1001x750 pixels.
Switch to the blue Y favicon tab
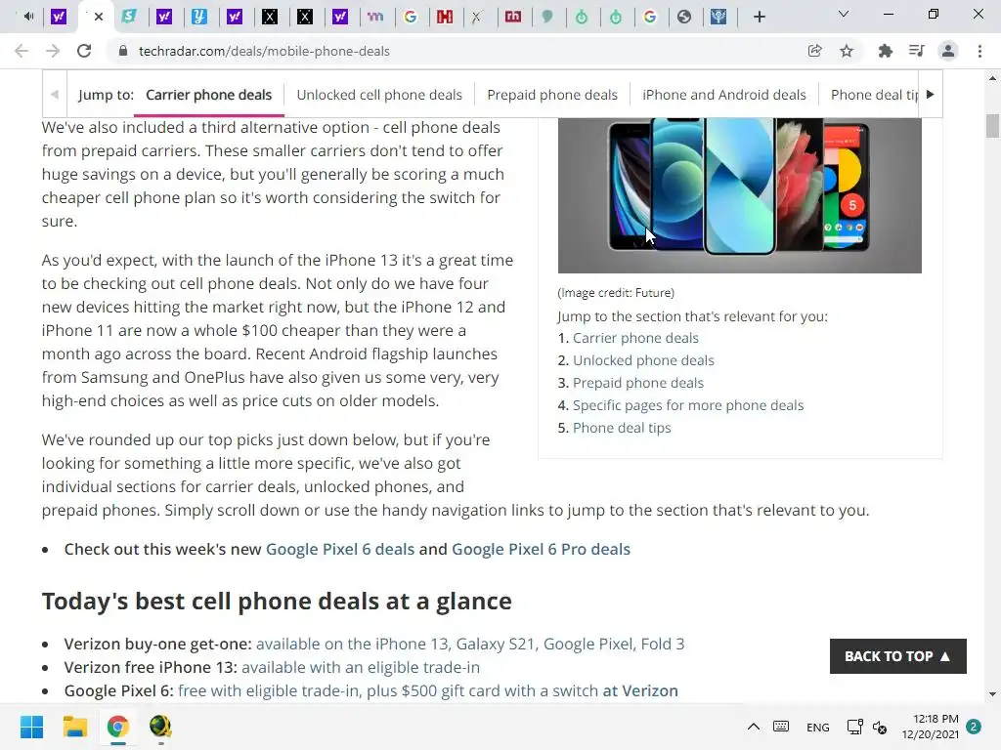click(x=199, y=17)
